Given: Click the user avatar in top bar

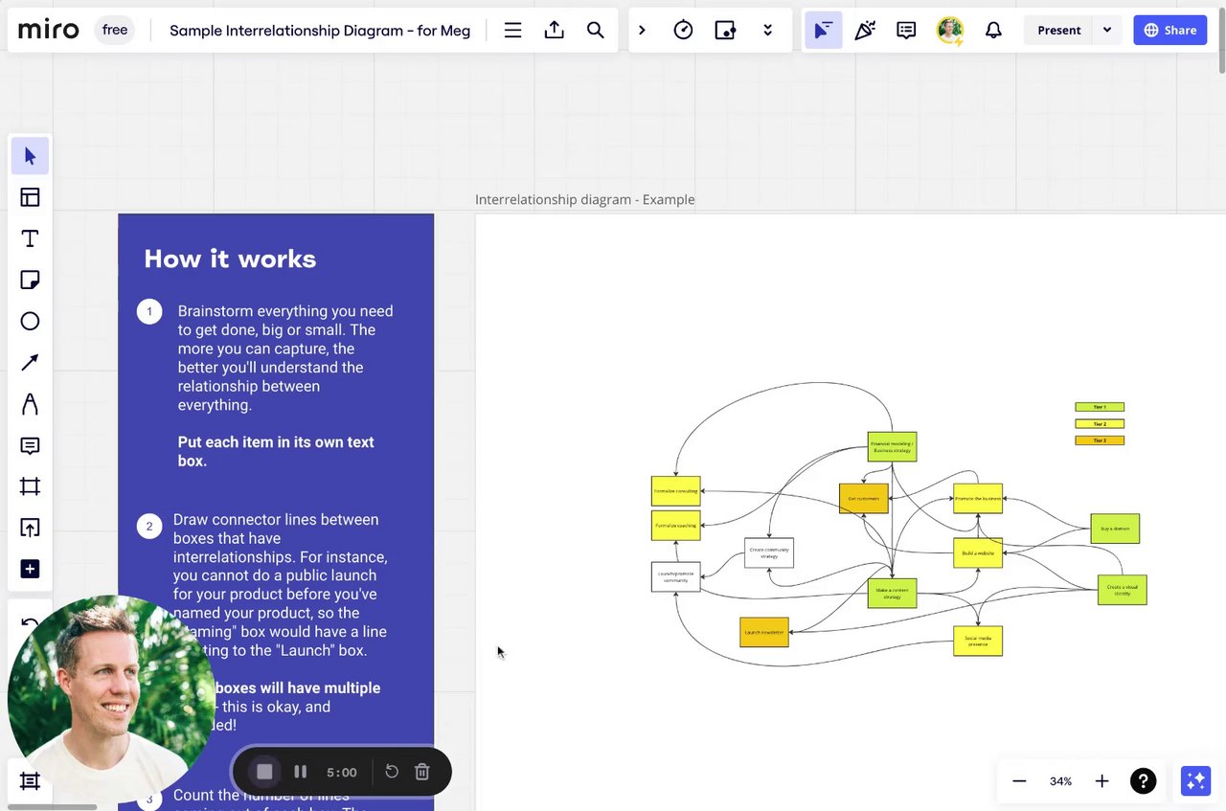Looking at the screenshot, I should 949,31.
